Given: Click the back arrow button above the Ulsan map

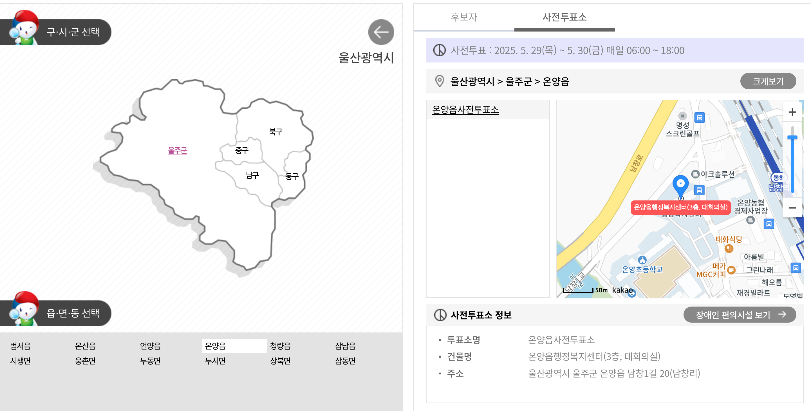Looking at the screenshot, I should [381, 32].
